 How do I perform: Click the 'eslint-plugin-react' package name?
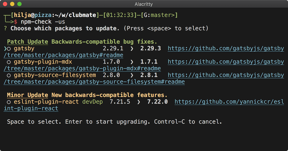46,102
